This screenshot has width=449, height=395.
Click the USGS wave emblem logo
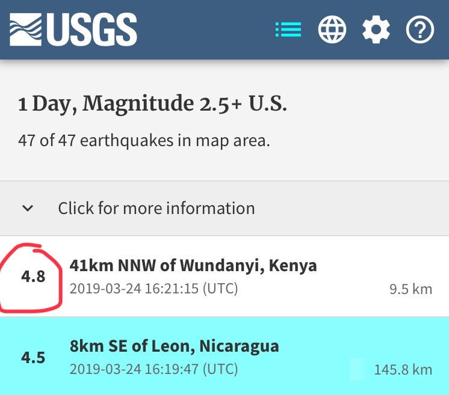(x=26, y=29)
